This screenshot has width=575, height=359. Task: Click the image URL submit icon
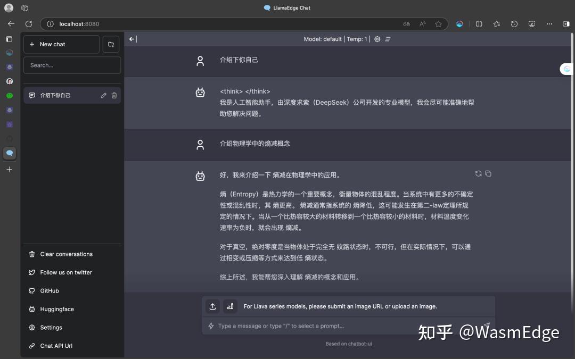coord(230,306)
